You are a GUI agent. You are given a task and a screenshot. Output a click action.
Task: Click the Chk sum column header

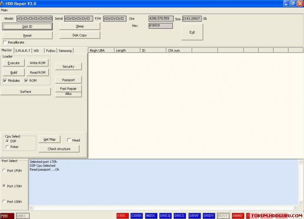(179, 51)
